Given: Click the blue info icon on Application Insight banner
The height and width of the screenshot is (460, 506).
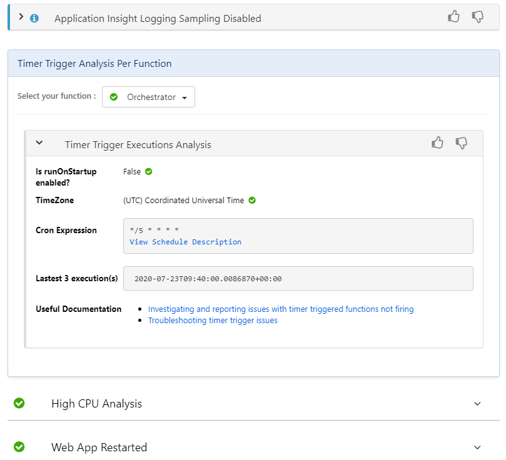Looking at the screenshot, I should coord(34,18).
